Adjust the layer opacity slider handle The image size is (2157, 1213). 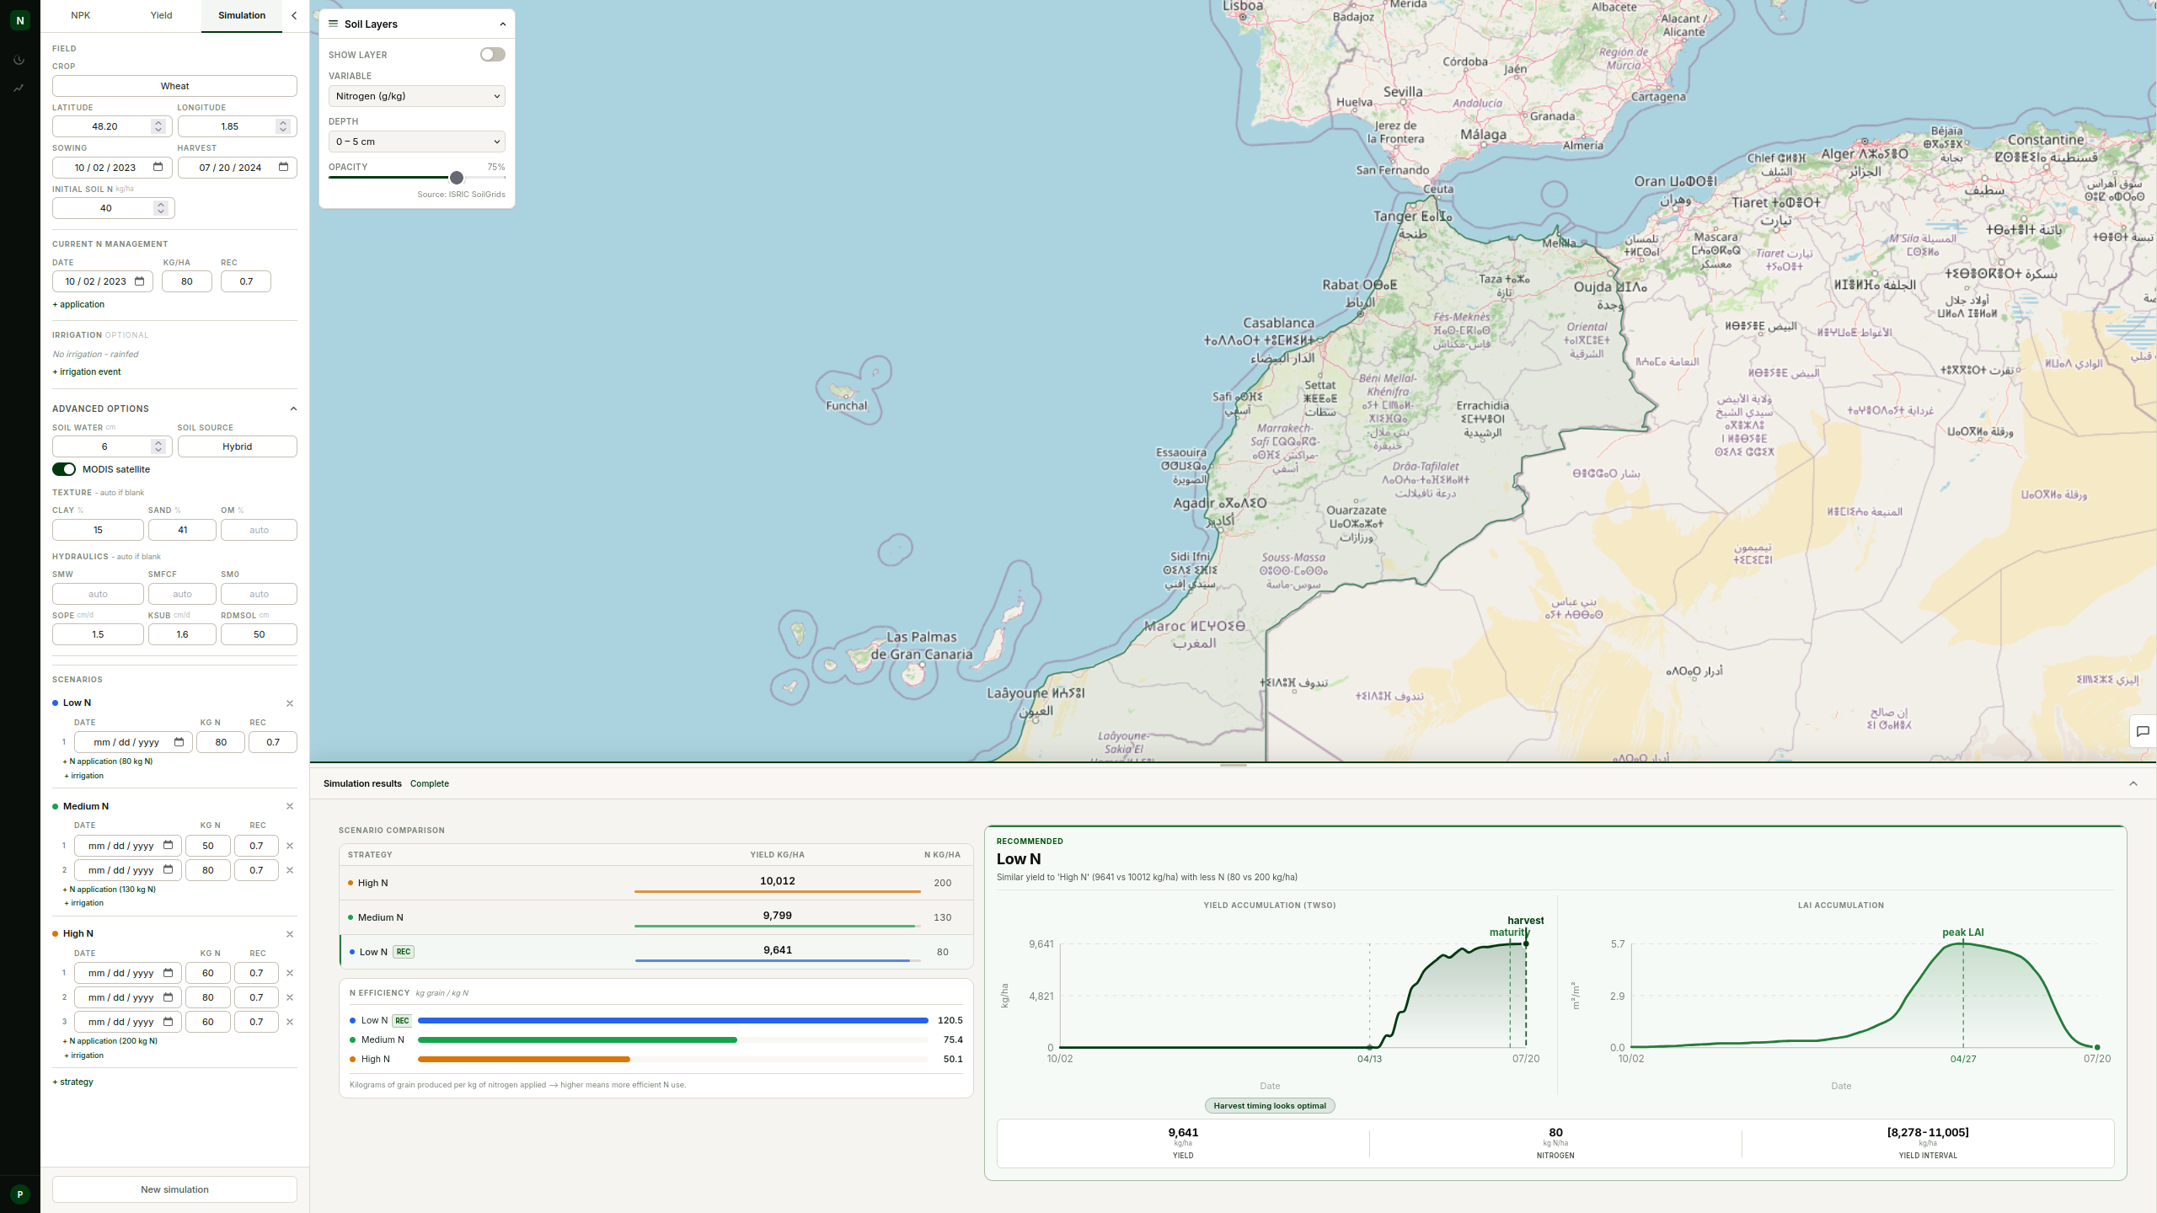click(x=457, y=178)
